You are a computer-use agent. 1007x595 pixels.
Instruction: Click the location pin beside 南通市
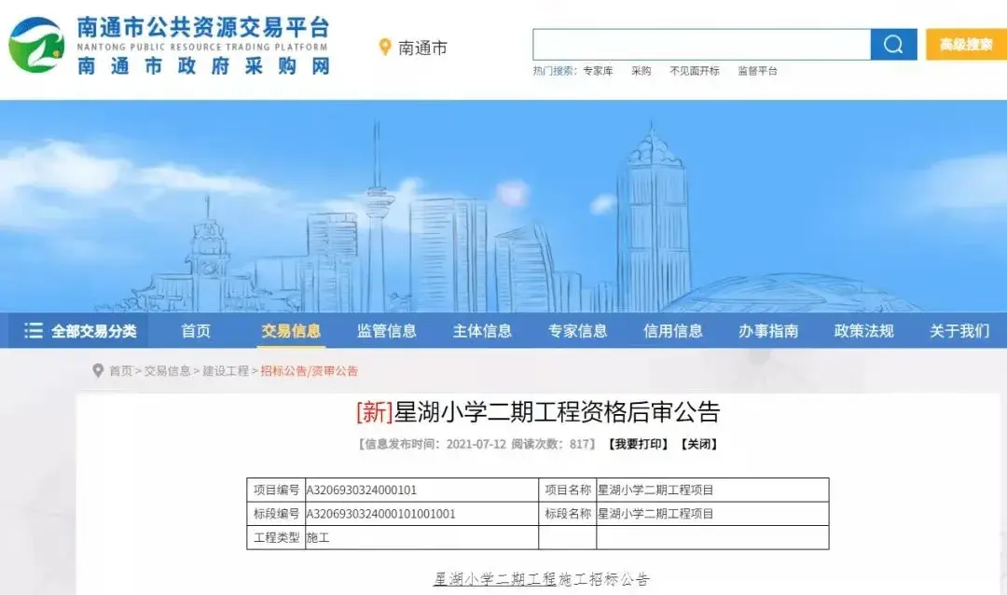[x=385, y=47]
